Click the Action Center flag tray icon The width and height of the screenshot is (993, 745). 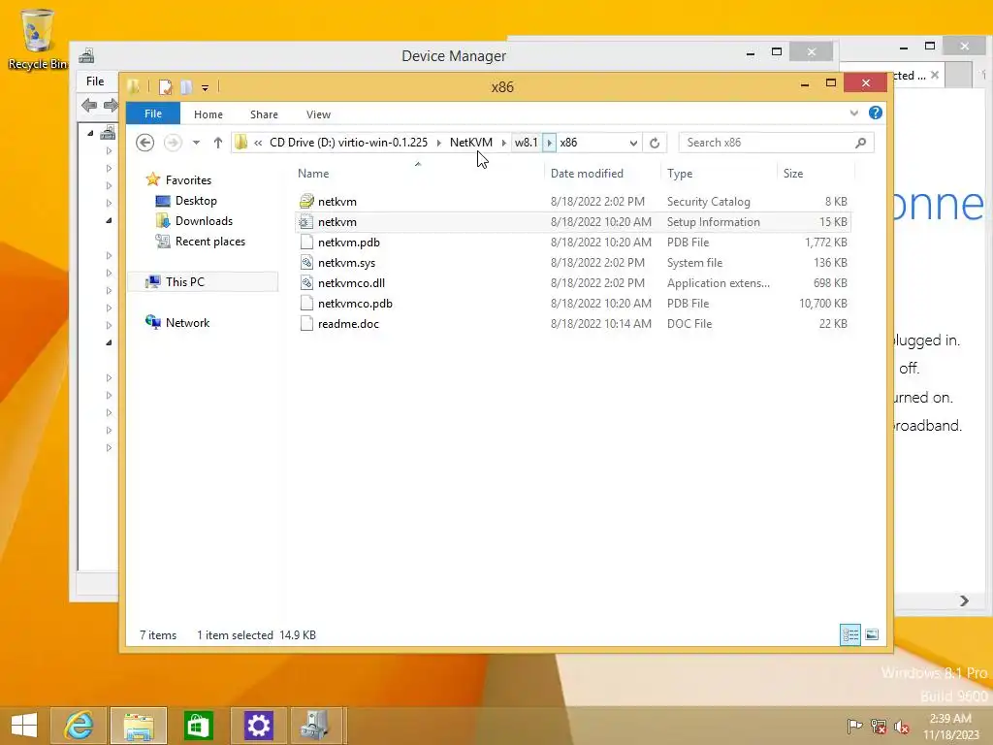[854, 726]
